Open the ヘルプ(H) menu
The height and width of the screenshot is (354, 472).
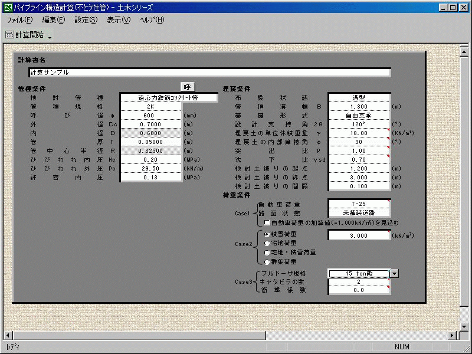click(152, 20)
